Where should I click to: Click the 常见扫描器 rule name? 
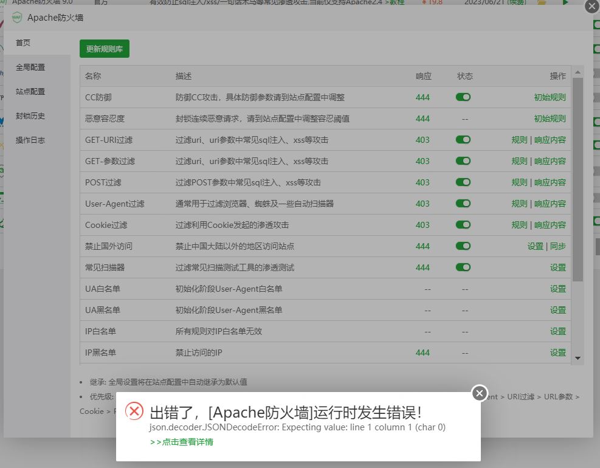point(105,267)
